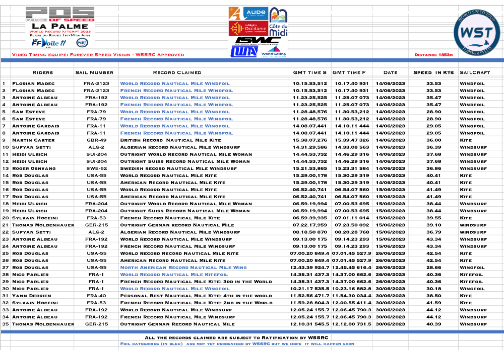Select the Speed in Kts column header
The width and height of the screenshot is (504, 355).
433,72
